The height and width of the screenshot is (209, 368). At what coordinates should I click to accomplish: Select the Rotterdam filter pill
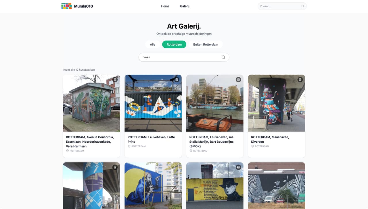tap(174, 44)
